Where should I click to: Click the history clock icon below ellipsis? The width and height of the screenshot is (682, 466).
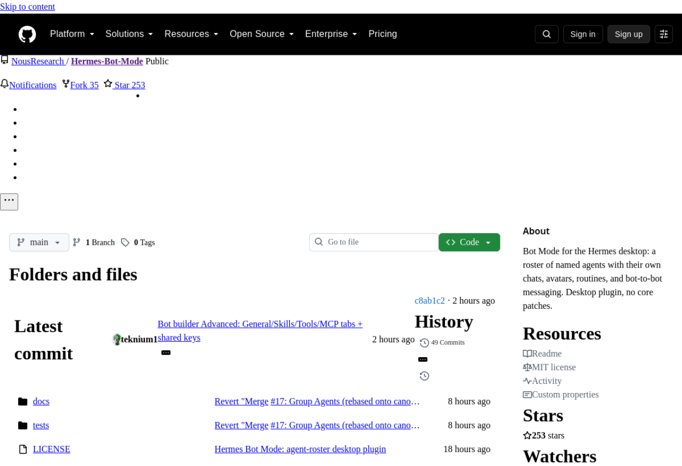[425, 376]
